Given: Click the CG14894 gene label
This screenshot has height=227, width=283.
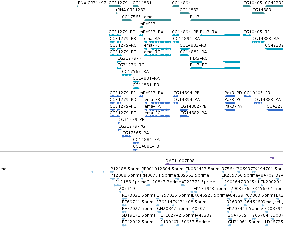Looking at the screenshot, I should [x=181, y=3].
